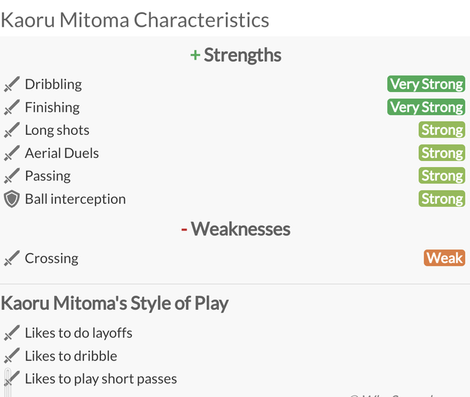Click sword icon beside Likes to dribble

point(11,356)
